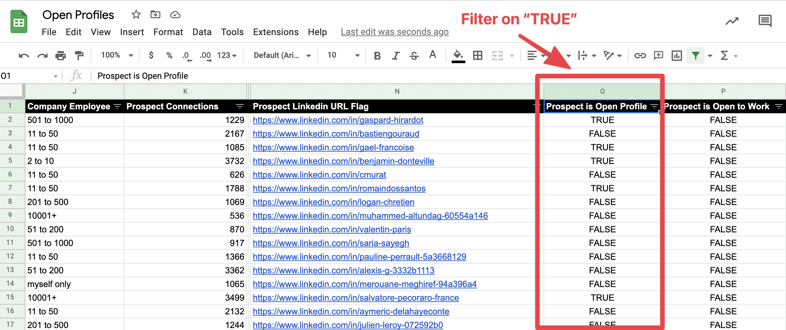786x330 pixels.
Task: Expand filter views dropdown arrow
Action: [x=710, y=56]
